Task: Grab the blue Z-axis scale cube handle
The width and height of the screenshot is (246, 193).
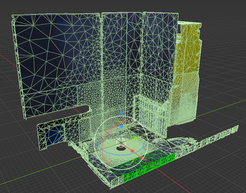Action: 121,126
